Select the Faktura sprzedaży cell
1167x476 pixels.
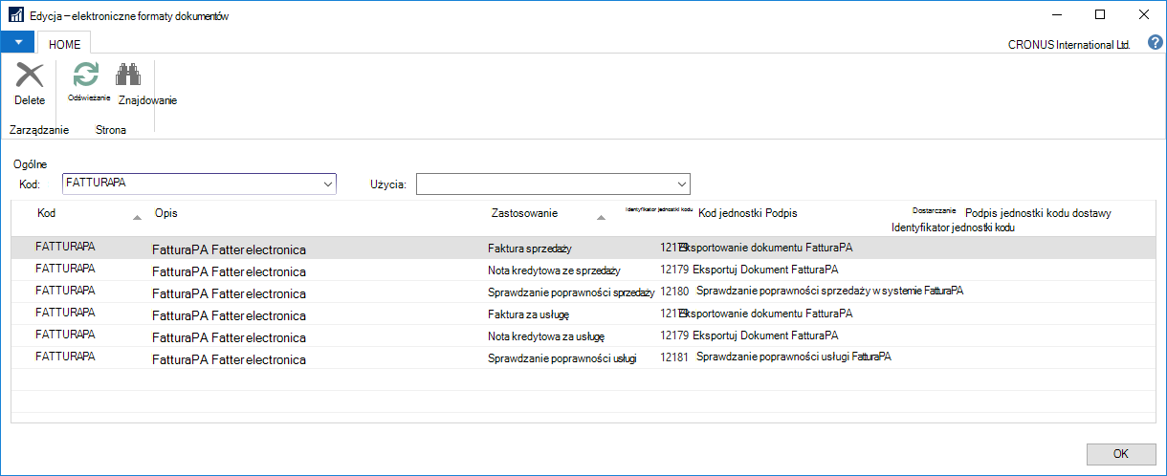(530, 249)
